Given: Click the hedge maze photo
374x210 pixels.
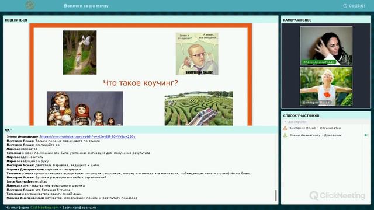Looking at the screenshot, I should 199,108.
